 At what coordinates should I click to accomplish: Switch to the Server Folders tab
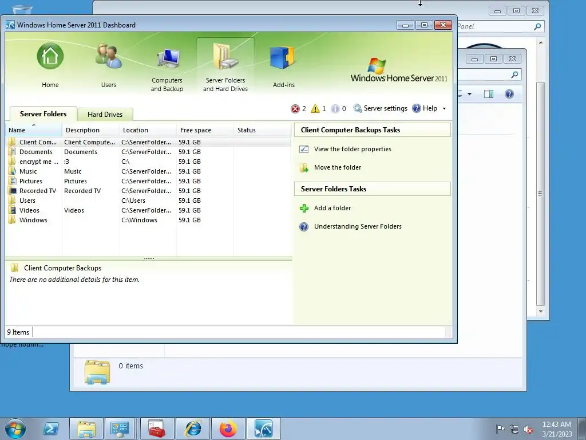(43, 114)
